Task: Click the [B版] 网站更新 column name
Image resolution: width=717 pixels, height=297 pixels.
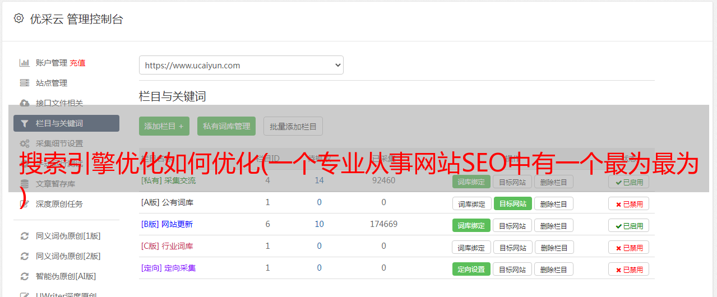Action: [x=166, y=224]
